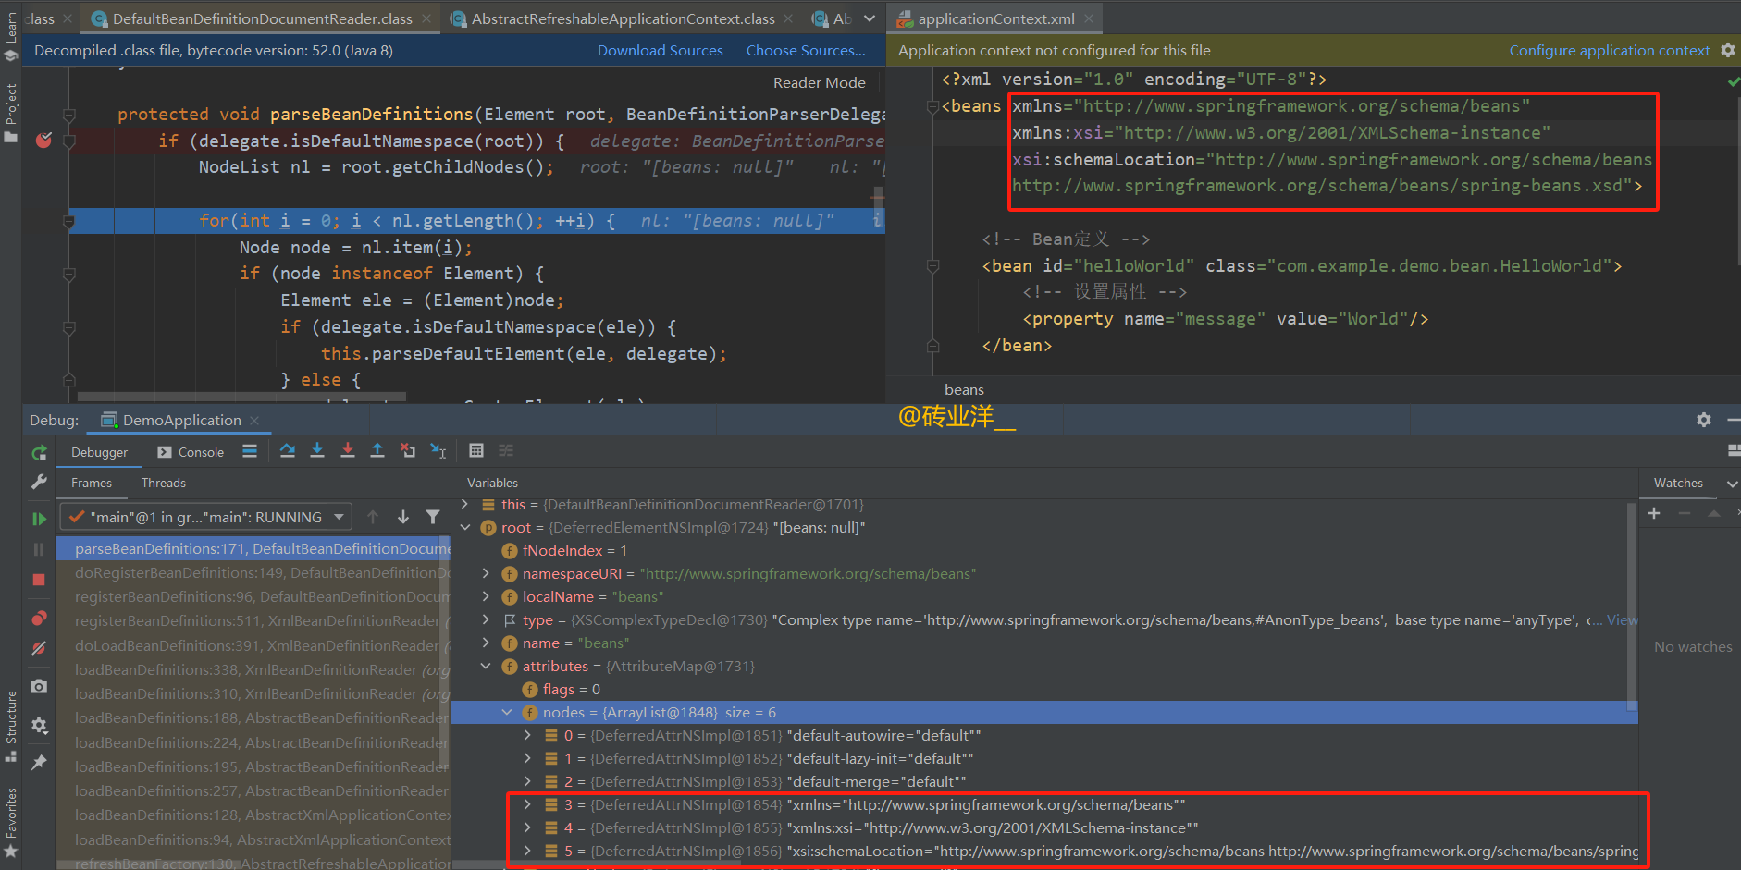
Task: Select registerBeanDefinitions:96 stack frame
Action: (x=253, y=597)
